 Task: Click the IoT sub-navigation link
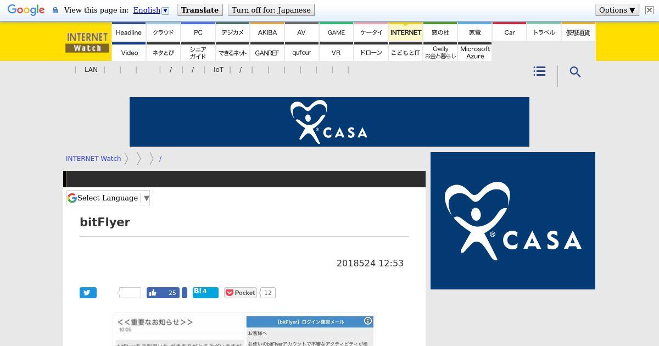[x=219, y=70]
